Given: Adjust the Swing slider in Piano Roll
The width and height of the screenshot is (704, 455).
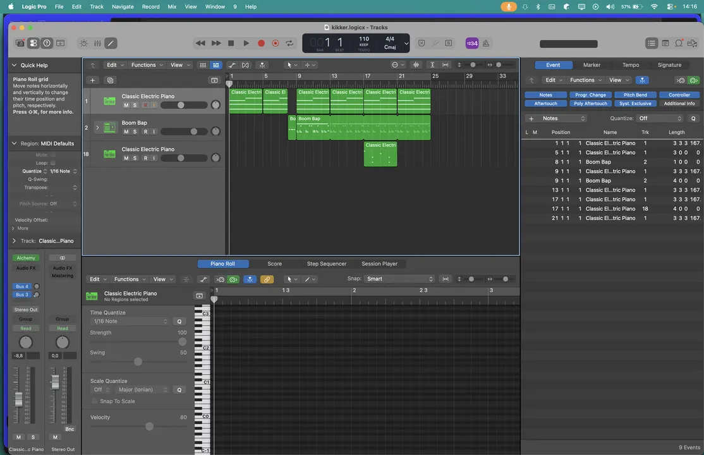Looking at the screenshot, I should [138, 361].
